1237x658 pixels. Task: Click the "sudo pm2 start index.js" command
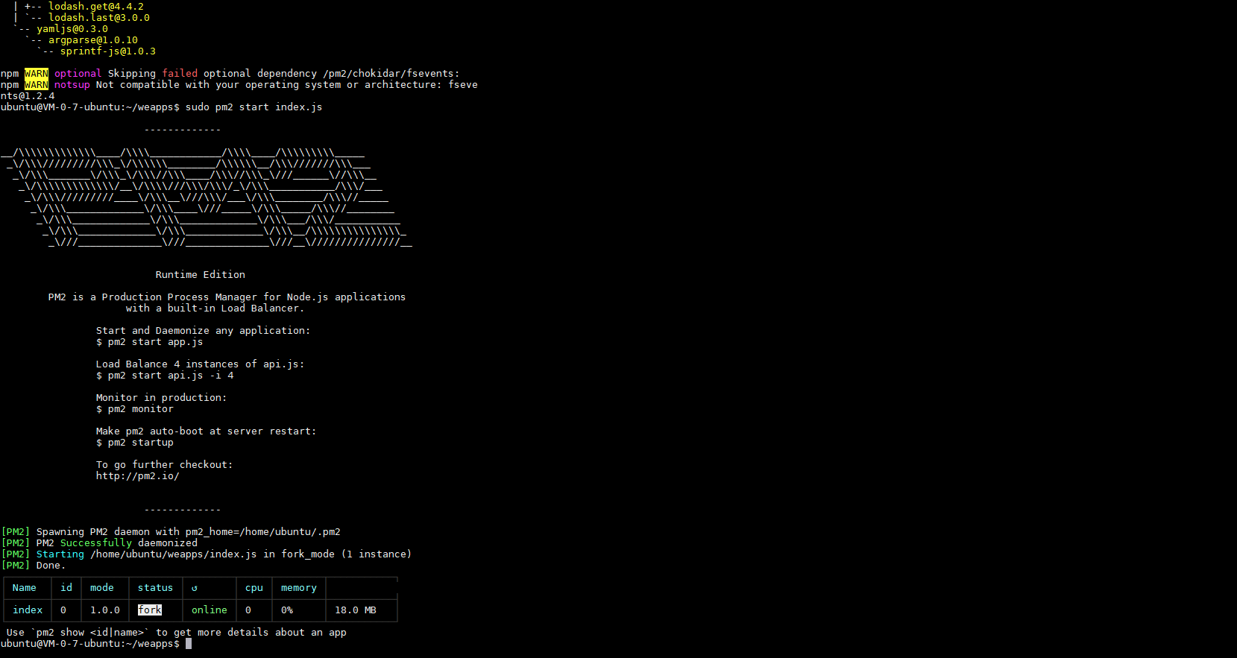[x=254, y=107]
